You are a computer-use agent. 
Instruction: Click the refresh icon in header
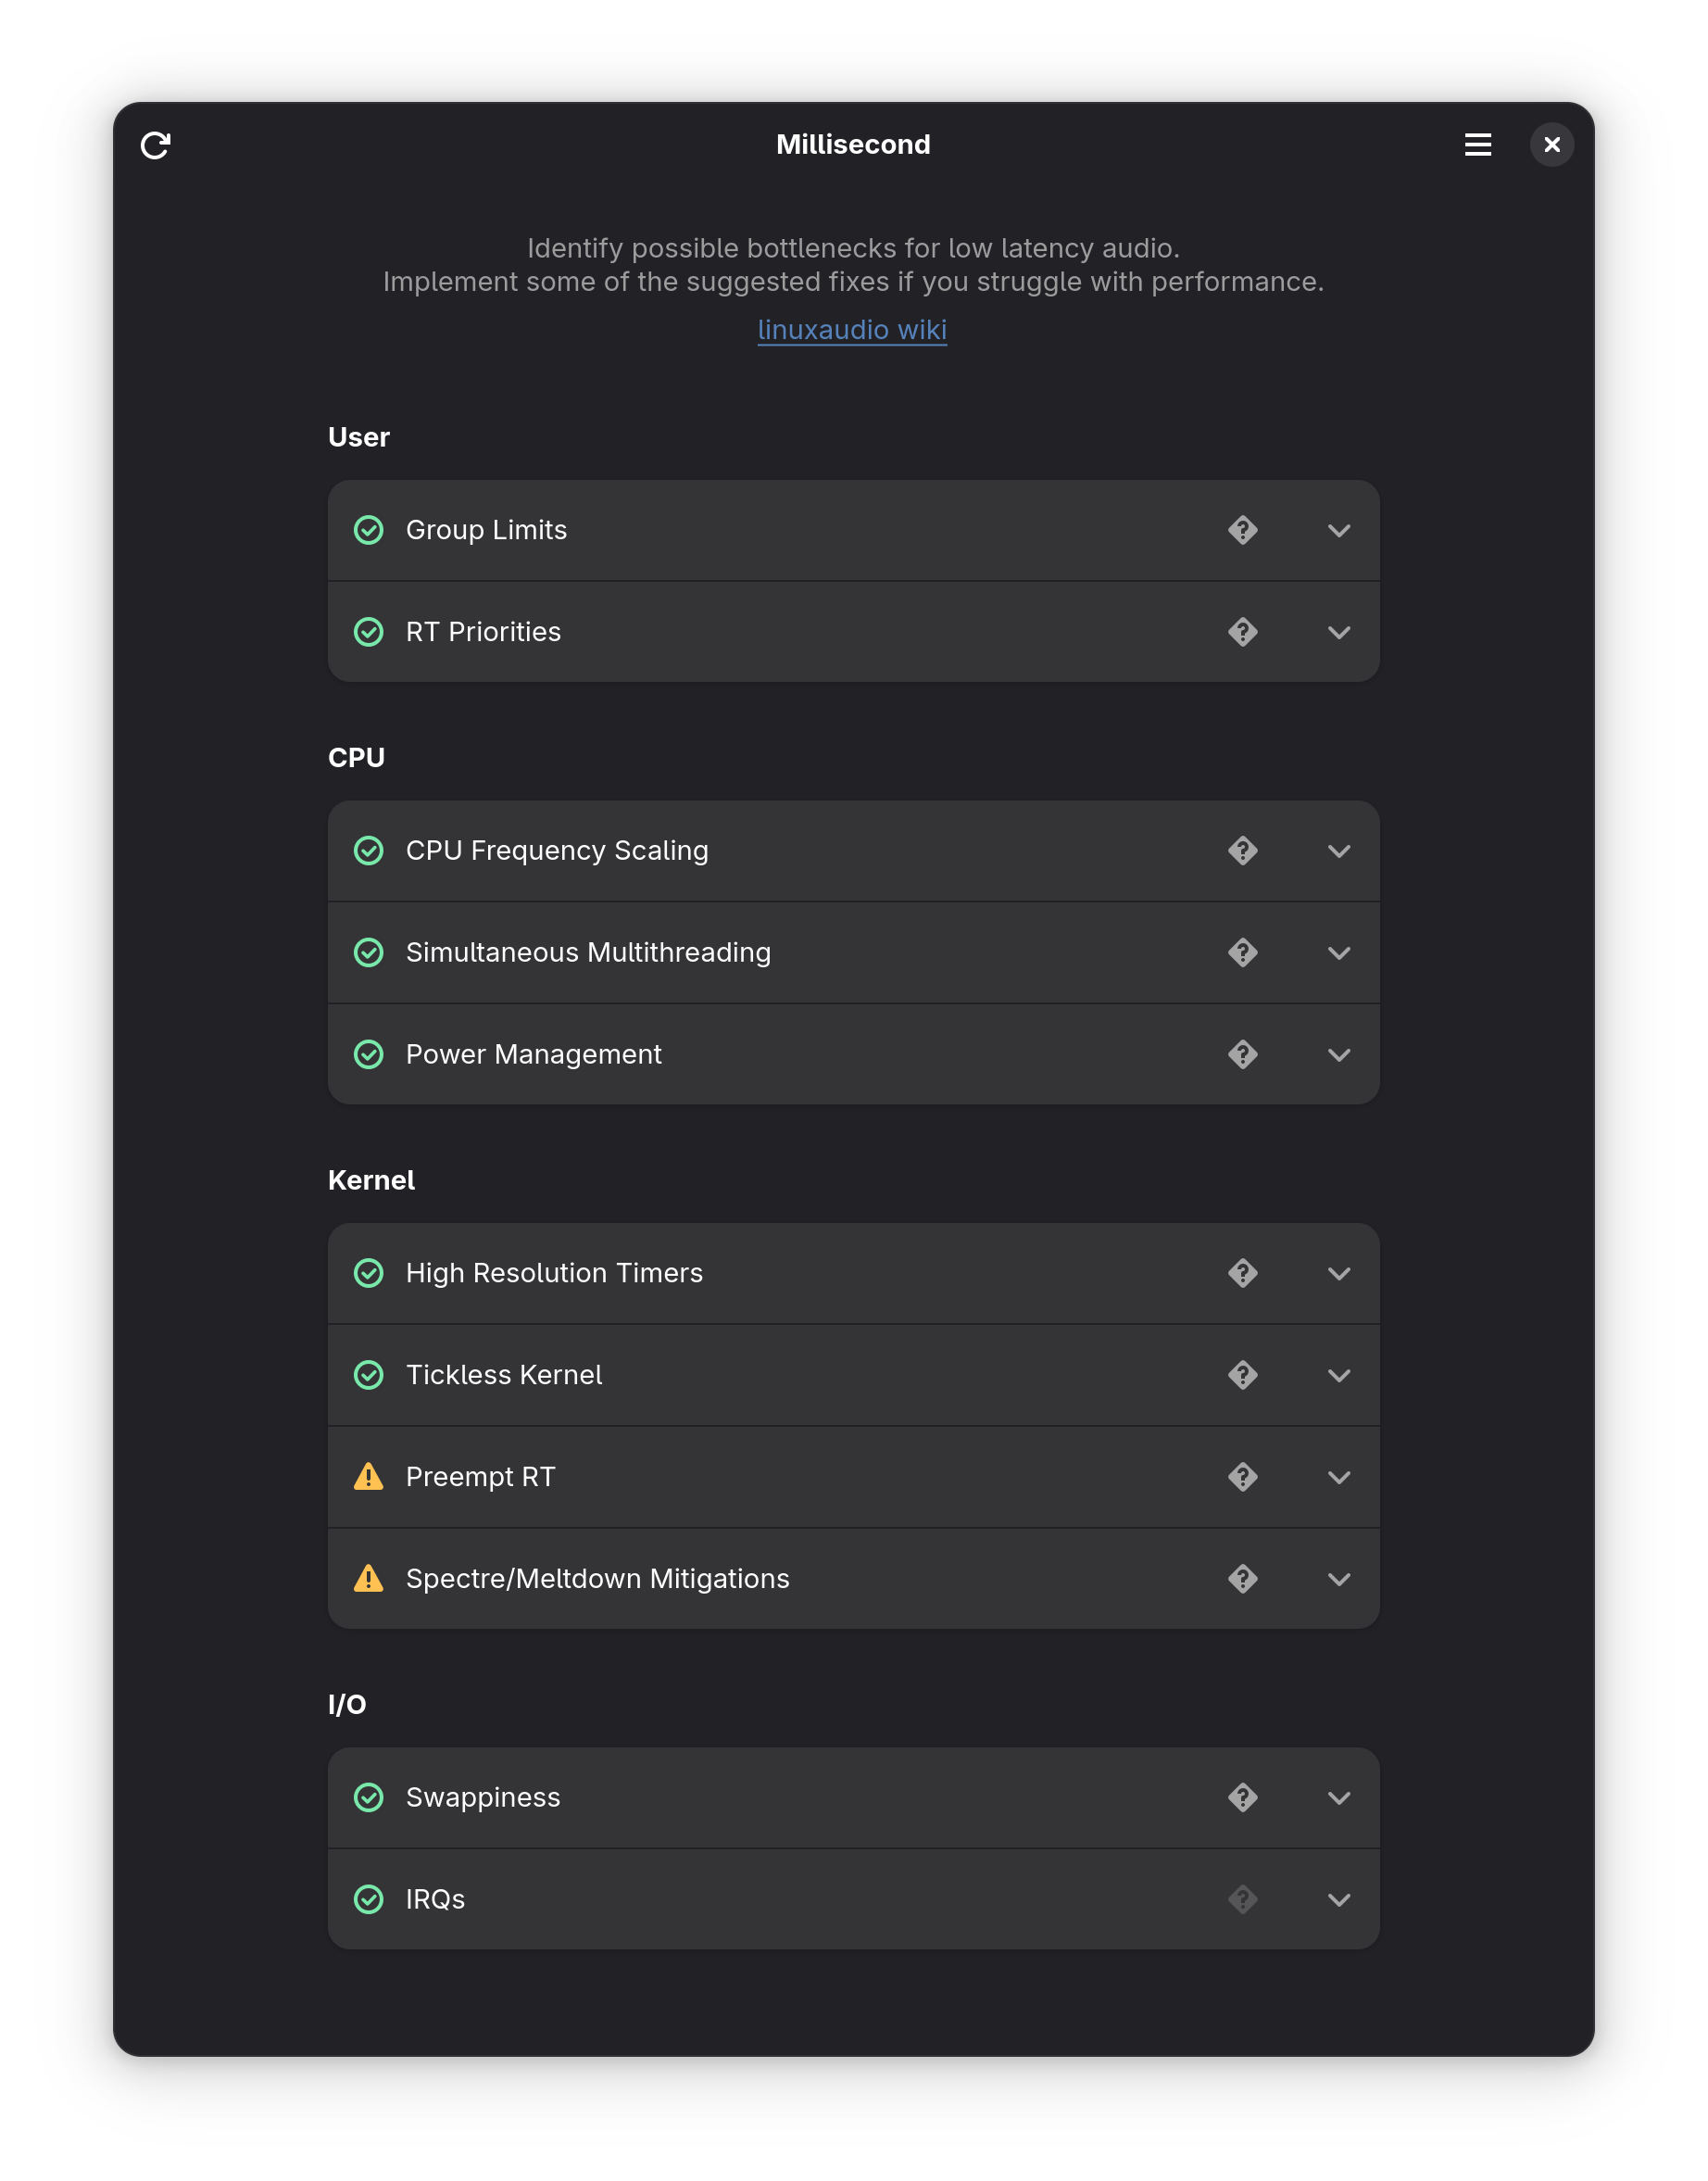(x=155, y=145)
